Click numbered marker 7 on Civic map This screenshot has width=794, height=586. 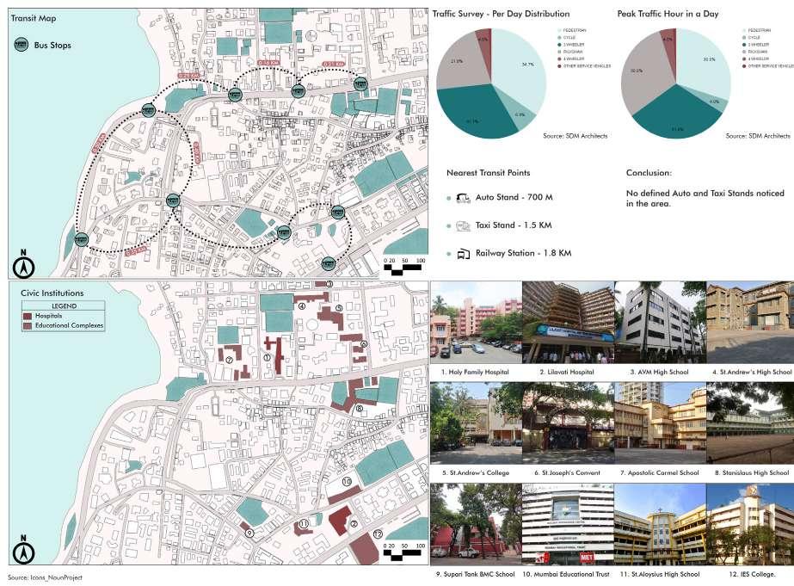pyautogui.click(x=229, y=360)
